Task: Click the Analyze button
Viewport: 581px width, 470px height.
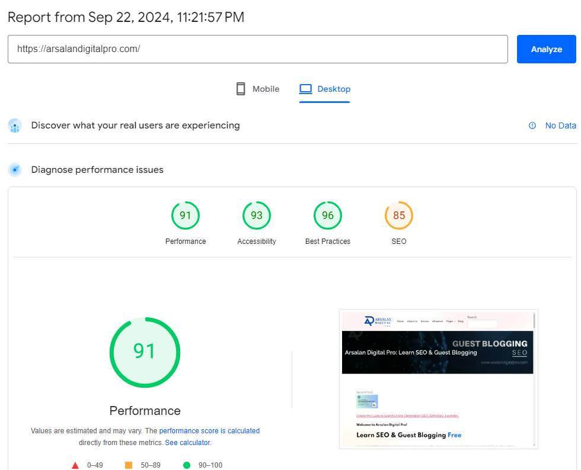Action: pyautogui.click(x=546, y=49)
